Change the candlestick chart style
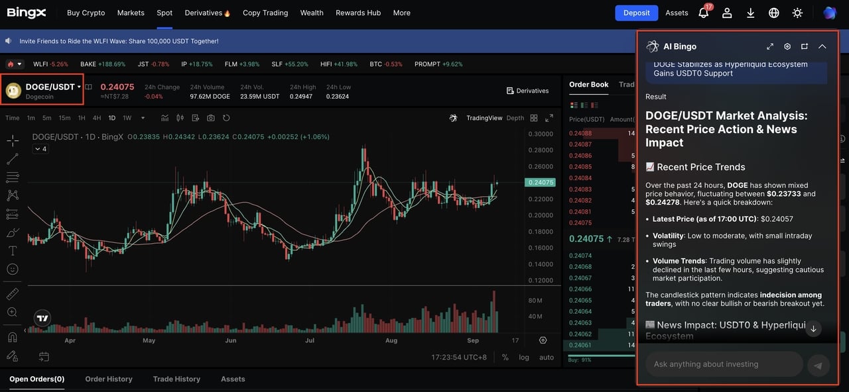Viewport: 849px width, 392px height. (x=180, y=118)
